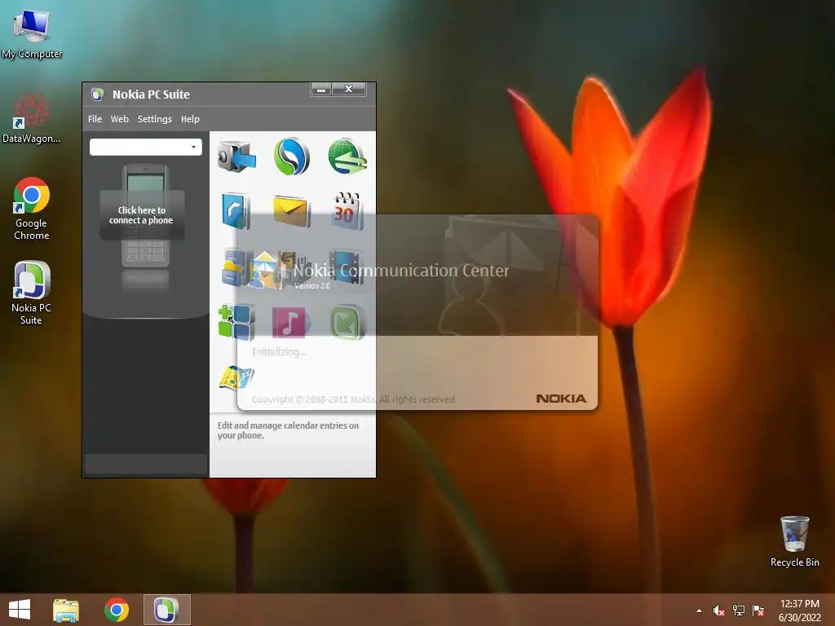Screen dimensions: 835x626
Task: Minimize the Nokia PC Suite window
Action: click(x=321, y=90)
